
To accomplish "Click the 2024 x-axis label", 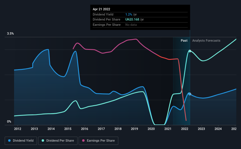I will [x=218, y=129].
